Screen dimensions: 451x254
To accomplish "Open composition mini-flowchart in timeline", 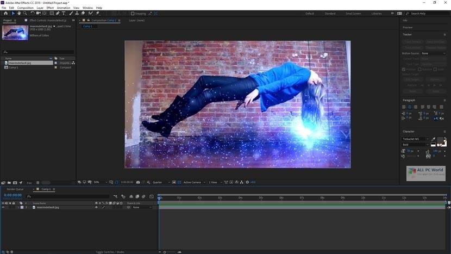I will click(115, 196).
